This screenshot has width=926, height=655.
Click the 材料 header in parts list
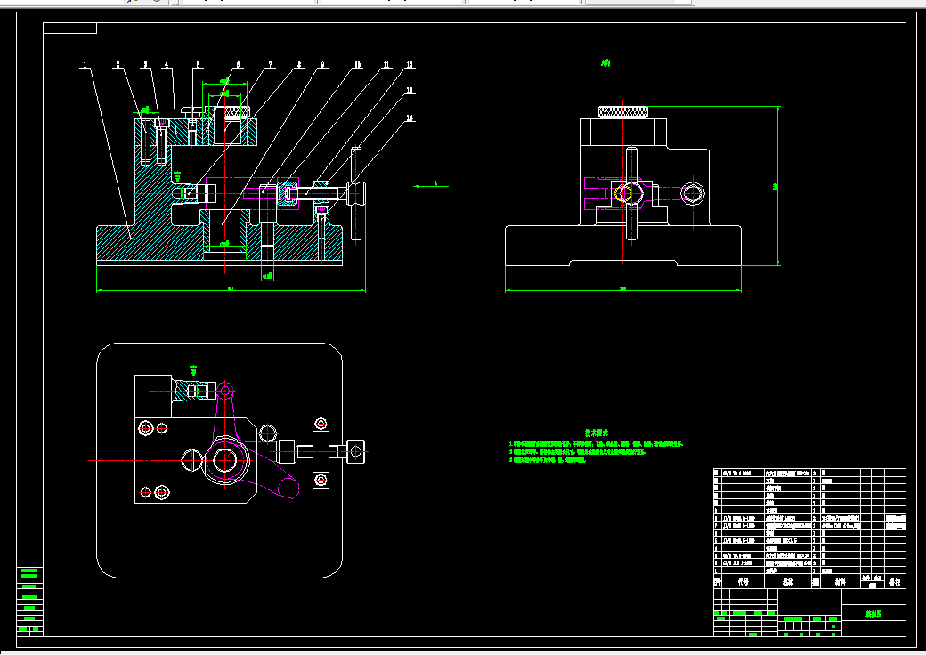coord(840,582)
